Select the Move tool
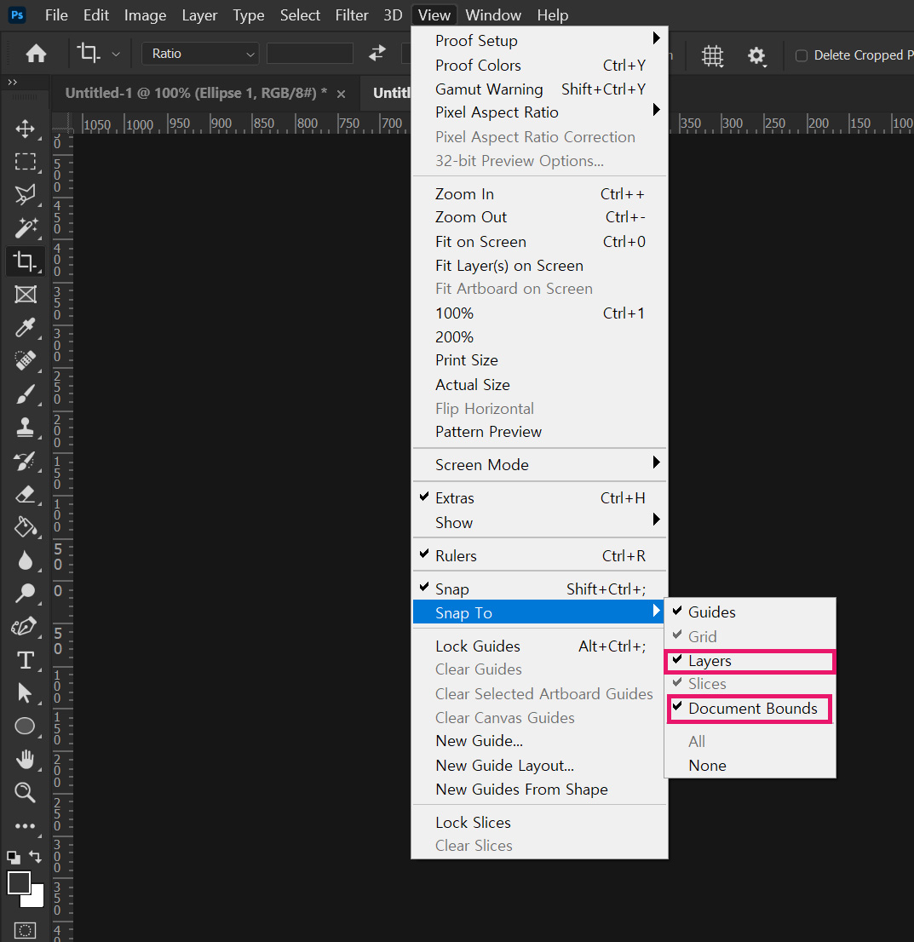 (25, 129)
